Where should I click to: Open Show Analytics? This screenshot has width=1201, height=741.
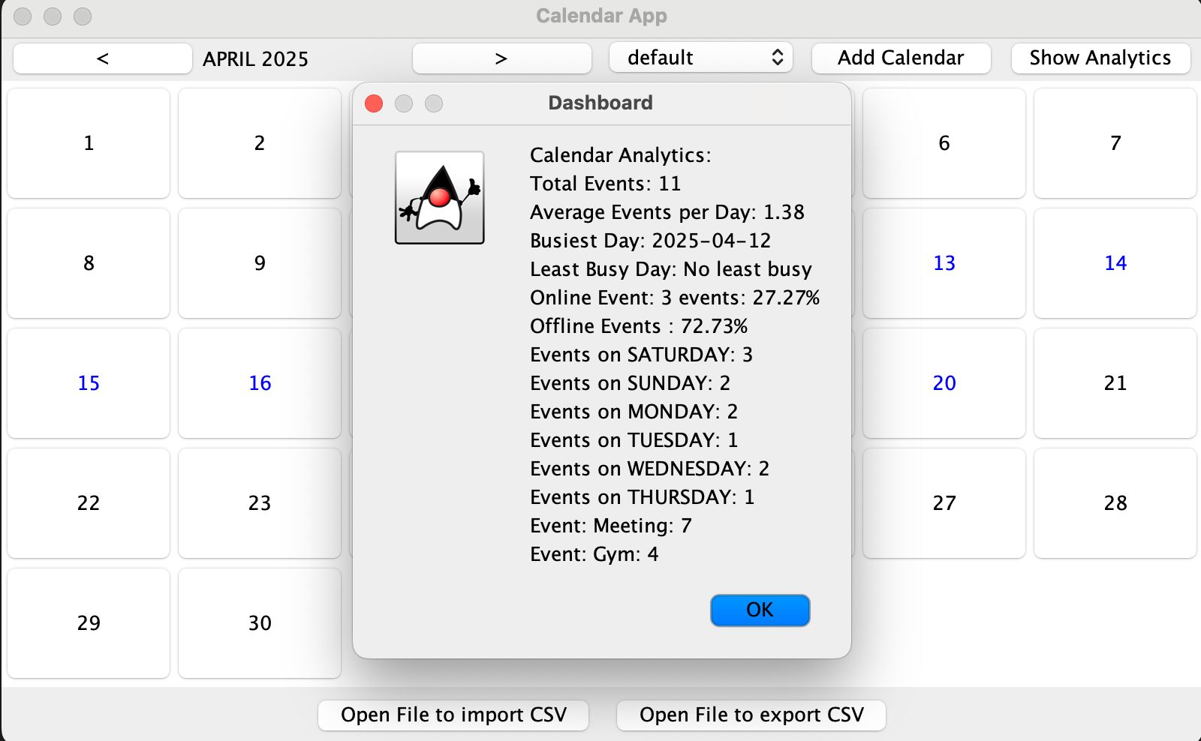click(x=1100, y=58)
